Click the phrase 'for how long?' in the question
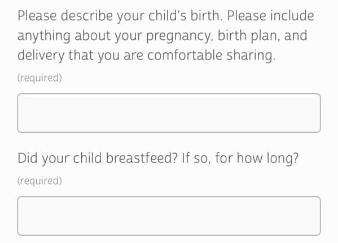 click(x=257, y=159)
